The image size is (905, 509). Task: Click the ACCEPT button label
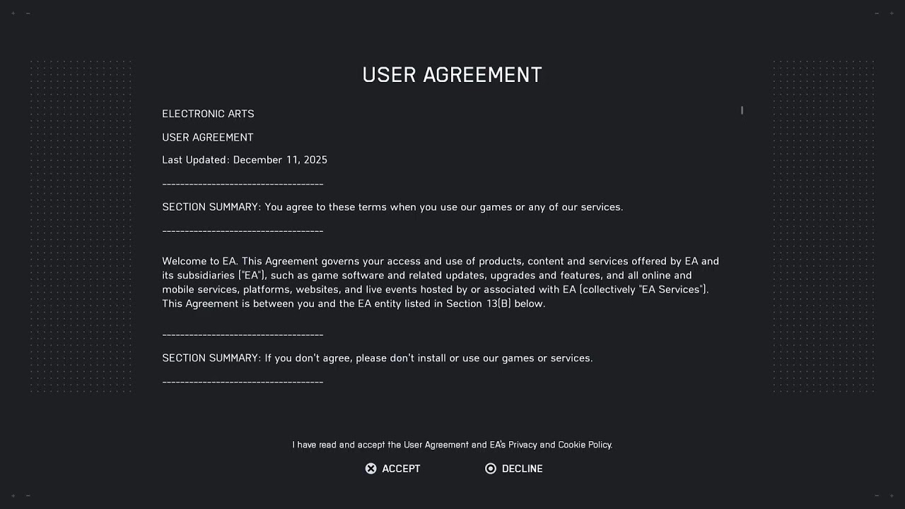(x=400, y=469)
